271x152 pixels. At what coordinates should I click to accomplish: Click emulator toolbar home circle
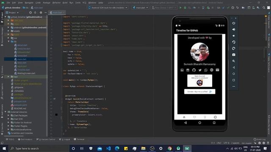(x=234, y=74)
